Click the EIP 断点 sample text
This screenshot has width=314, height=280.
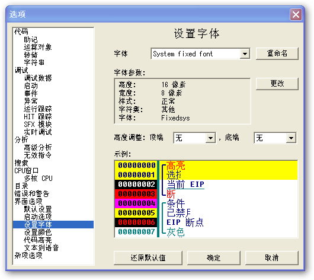pos(185,222)
